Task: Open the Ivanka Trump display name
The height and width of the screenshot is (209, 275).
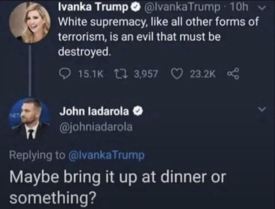Action: 93,7
